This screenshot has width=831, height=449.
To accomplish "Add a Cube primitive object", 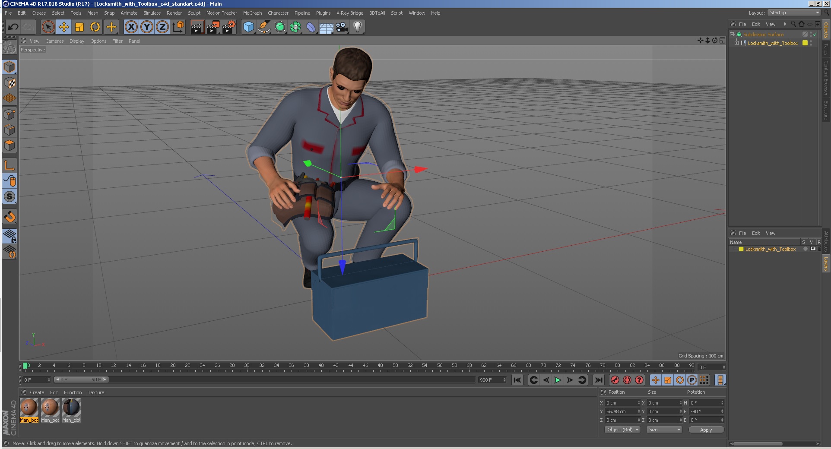I will [x=248, y=27].
